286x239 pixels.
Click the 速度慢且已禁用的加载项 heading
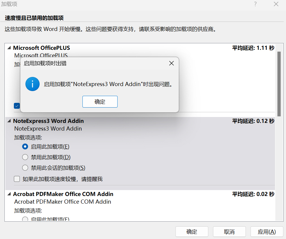(x=34, y=18)
